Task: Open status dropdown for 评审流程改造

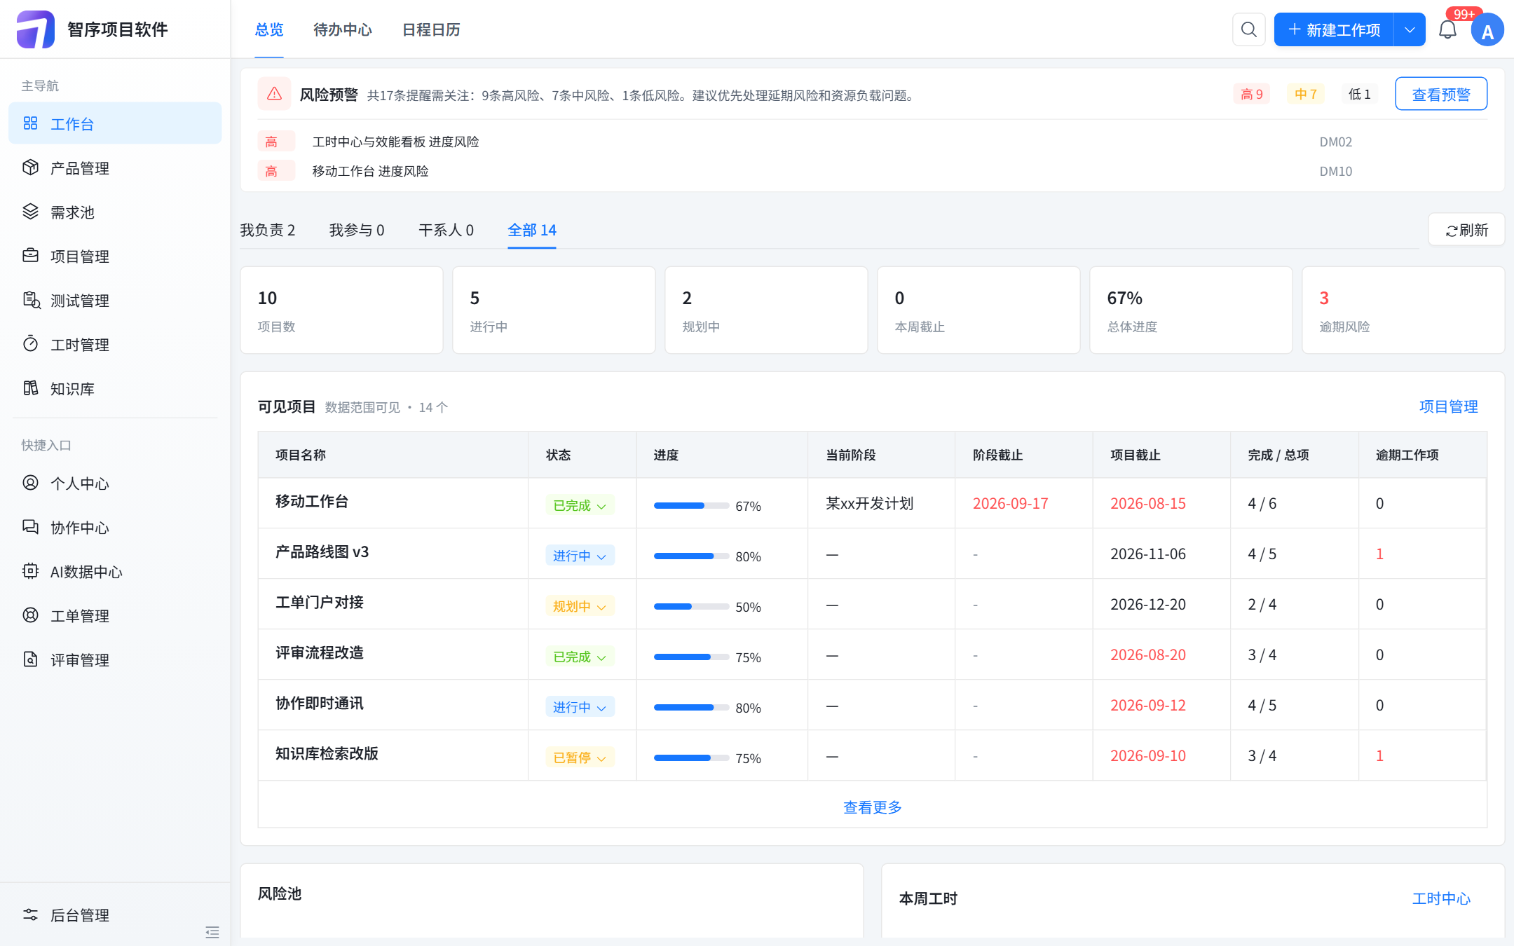Action: point(580,657)
